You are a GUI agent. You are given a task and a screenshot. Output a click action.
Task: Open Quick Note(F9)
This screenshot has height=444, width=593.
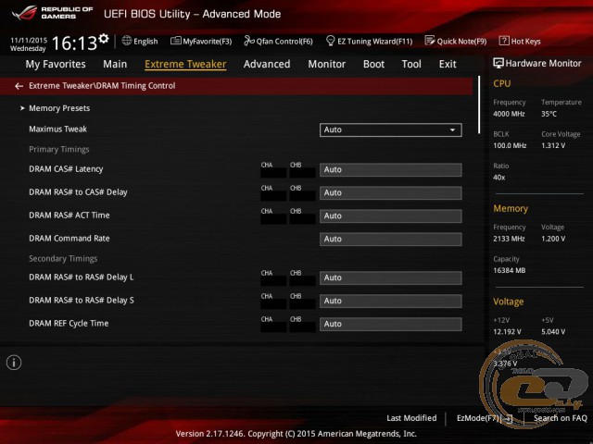pos(461,41)
